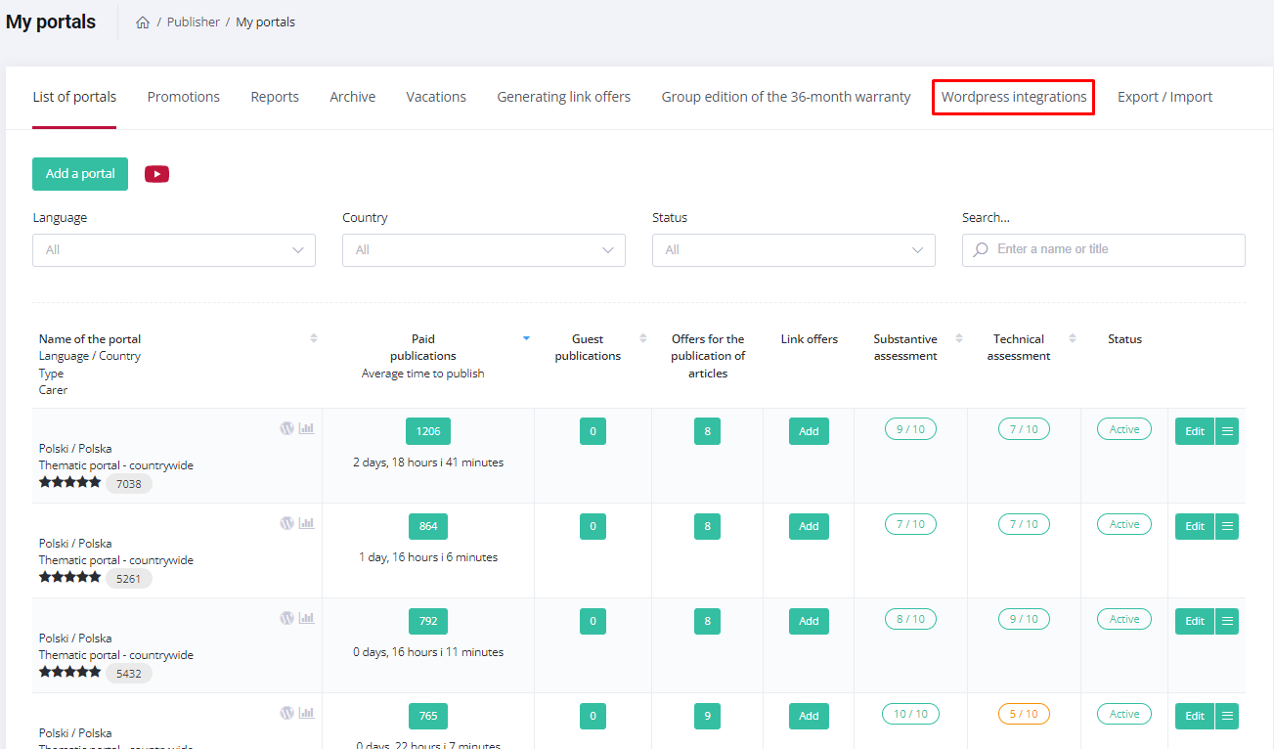This screenshot has height=749, width=1274.
Task: Open Generating link offers tab
Action: 564,97
